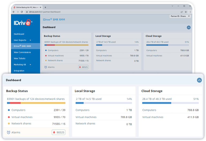
Task: Select Dashboard in the left sidebar
Action: (x=19, y=34)
